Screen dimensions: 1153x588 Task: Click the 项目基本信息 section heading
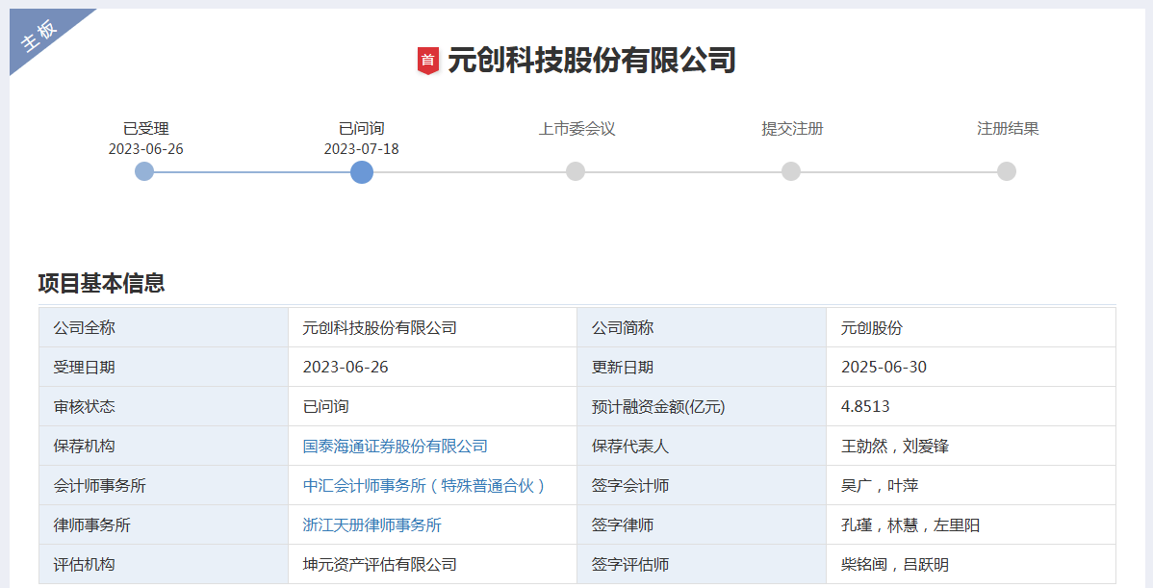[101, 283]
